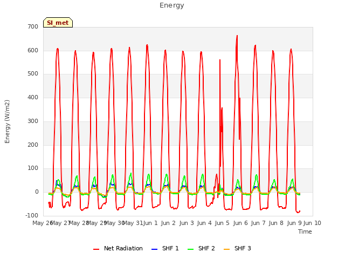The width and height of the screenshot is (345, 259).
Task: Click the SI_met annotation label
Action: coord(58,23)
